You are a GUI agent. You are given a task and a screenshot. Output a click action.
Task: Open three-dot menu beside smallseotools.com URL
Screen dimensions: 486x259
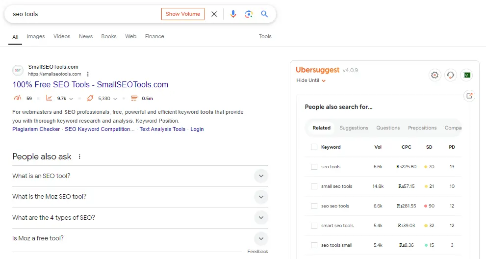point(88,74)
